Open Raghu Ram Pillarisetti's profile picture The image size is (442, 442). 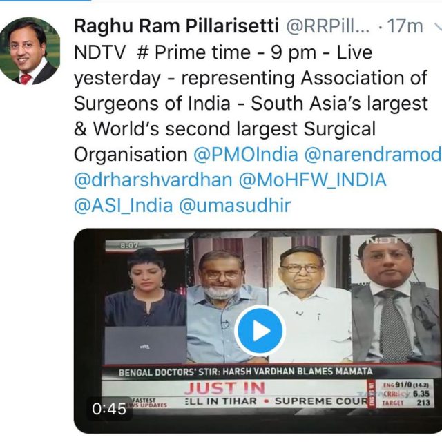28,50
